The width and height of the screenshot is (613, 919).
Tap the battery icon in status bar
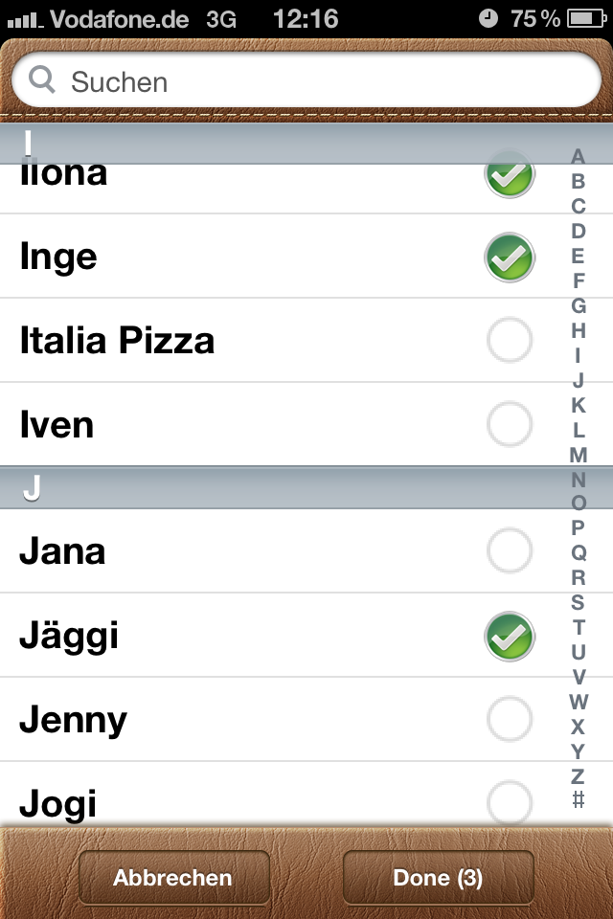click(x=586, y=19)
